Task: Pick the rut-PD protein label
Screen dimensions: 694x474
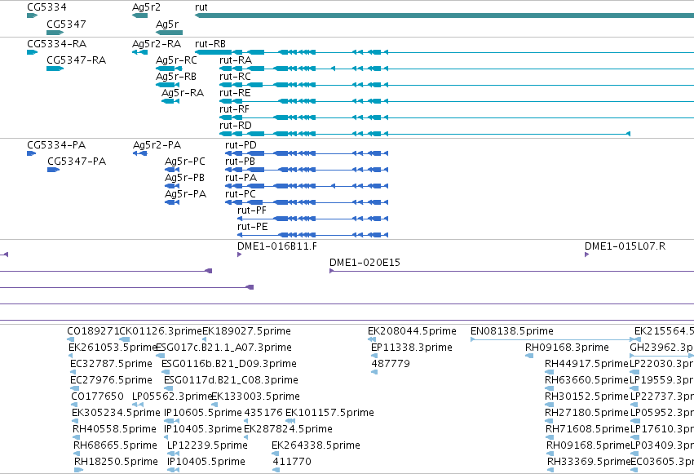Action: 241,145
